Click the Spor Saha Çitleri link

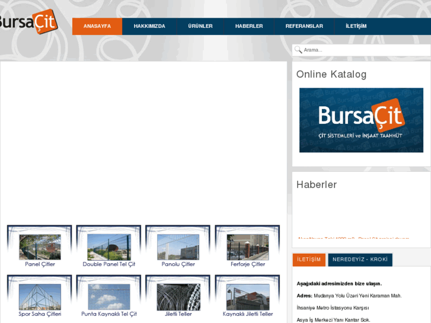click(x=40, y=314)
